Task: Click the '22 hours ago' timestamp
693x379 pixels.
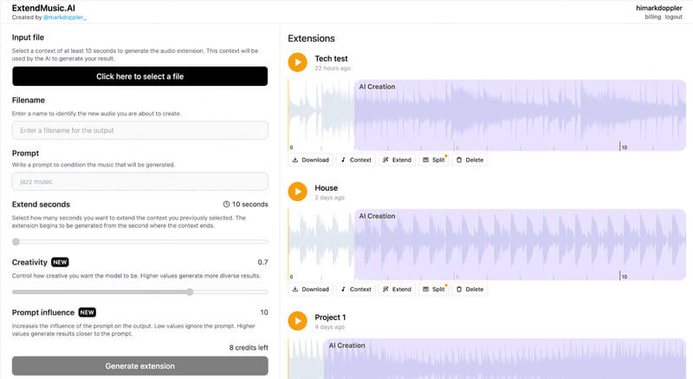Action: pyautogui.click(x=333, y=69)
